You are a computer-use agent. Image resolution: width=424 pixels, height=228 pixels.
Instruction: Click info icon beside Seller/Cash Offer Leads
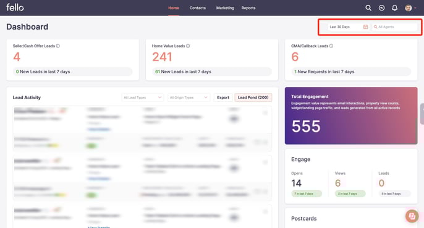(x=58, y=46)
